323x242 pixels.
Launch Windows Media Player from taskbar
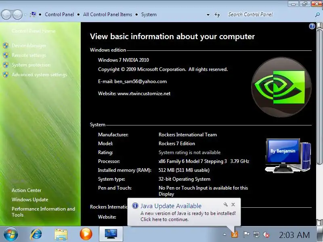click(x=86, y=234)
